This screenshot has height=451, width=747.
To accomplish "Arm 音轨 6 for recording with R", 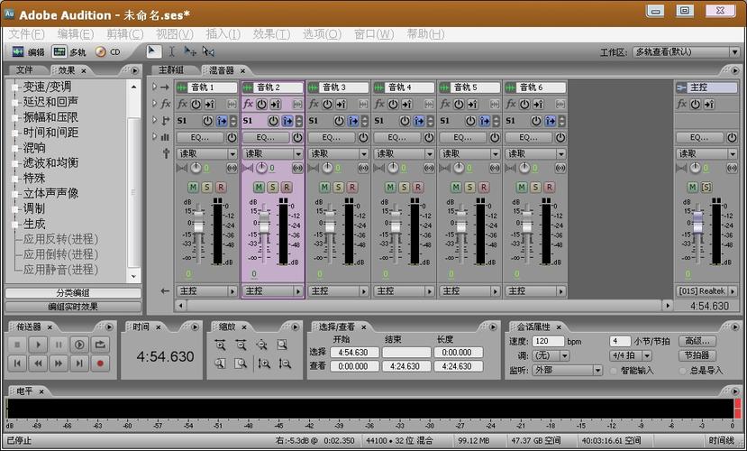I will click(550, 187).
